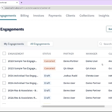Image resolution: width=112 pixels, height=112 pixels.
Task: Click the Joshua Rudd partner cell
Action: [70, 76]
